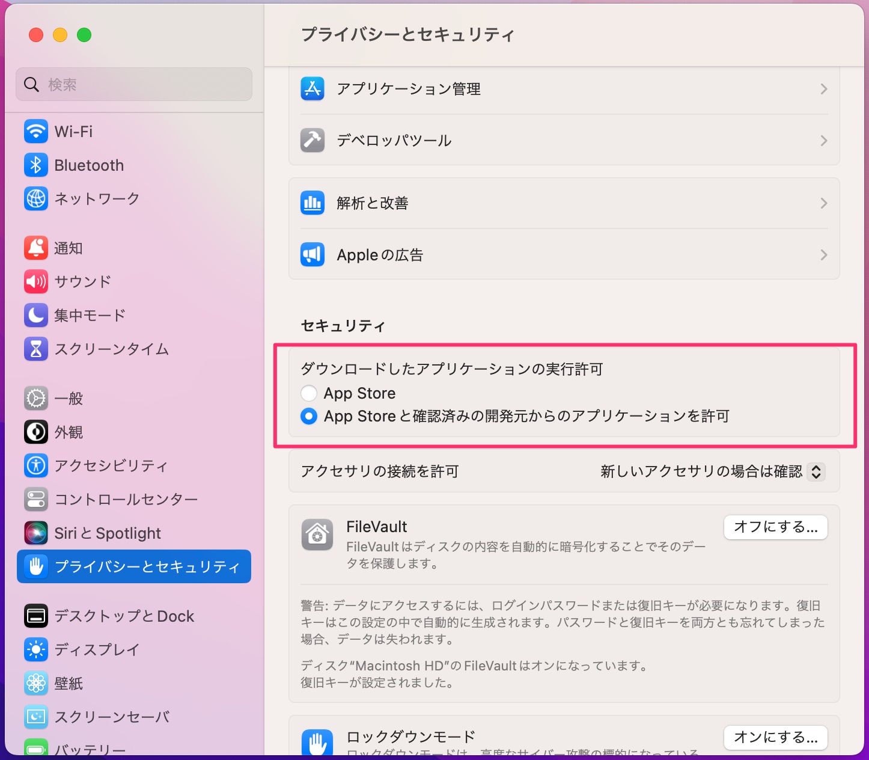869x760 pixels.
Task: Click the green zoom window button
Action: (x=84, y=35)
